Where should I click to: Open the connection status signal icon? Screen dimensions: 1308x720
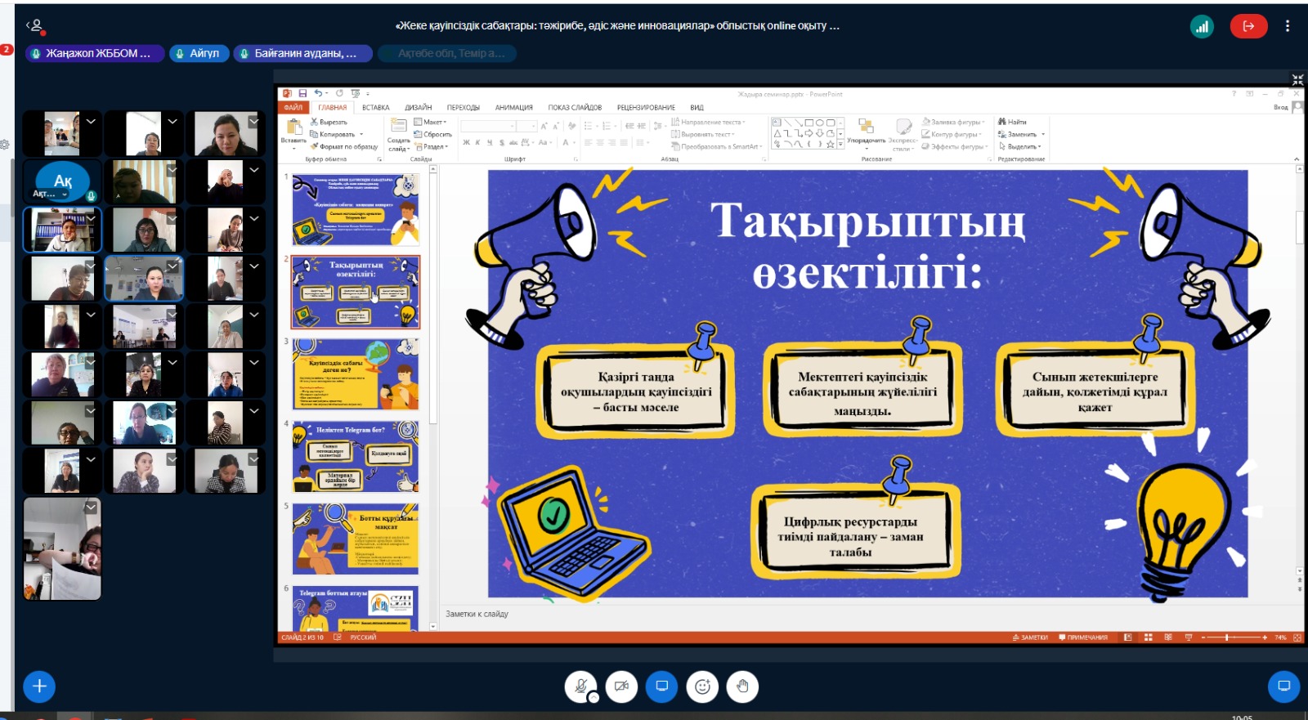[1202, 26]
